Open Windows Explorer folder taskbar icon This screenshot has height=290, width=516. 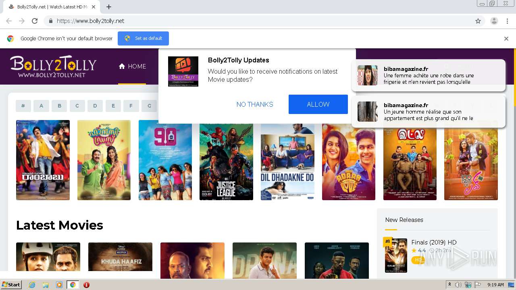46,285
